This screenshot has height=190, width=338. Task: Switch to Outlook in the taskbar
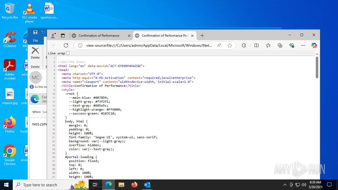click(x=147, y=185)
